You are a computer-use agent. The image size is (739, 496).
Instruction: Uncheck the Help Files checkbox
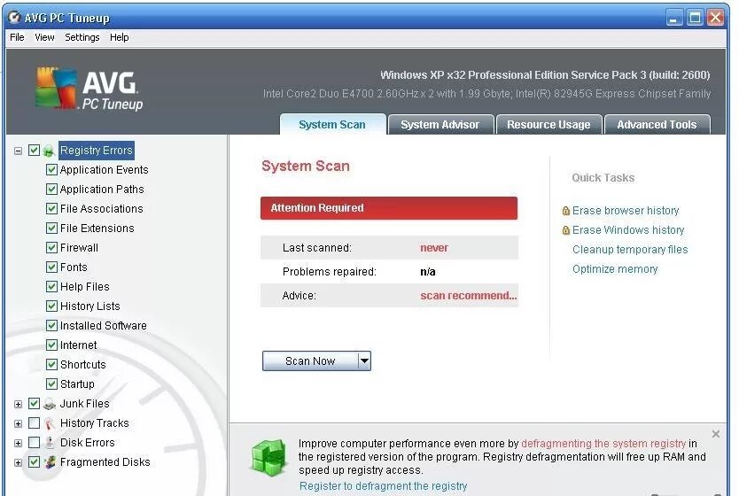52,287
